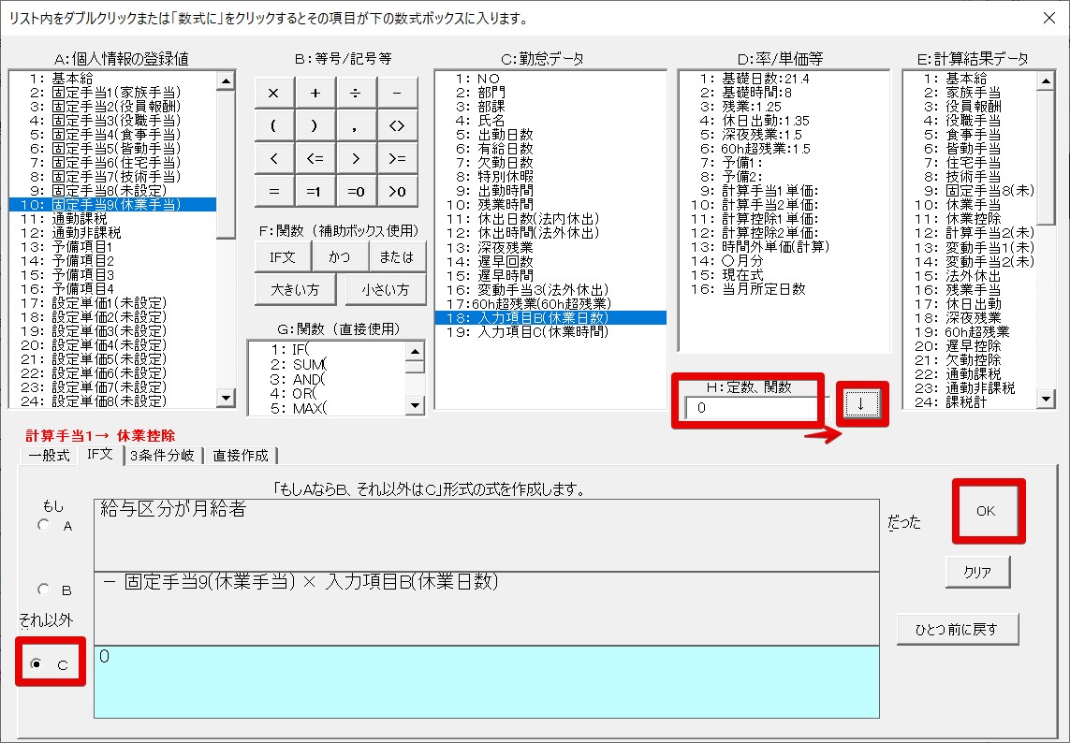
Task: Click the down arrow next to constant box
Action: point(862,404)
